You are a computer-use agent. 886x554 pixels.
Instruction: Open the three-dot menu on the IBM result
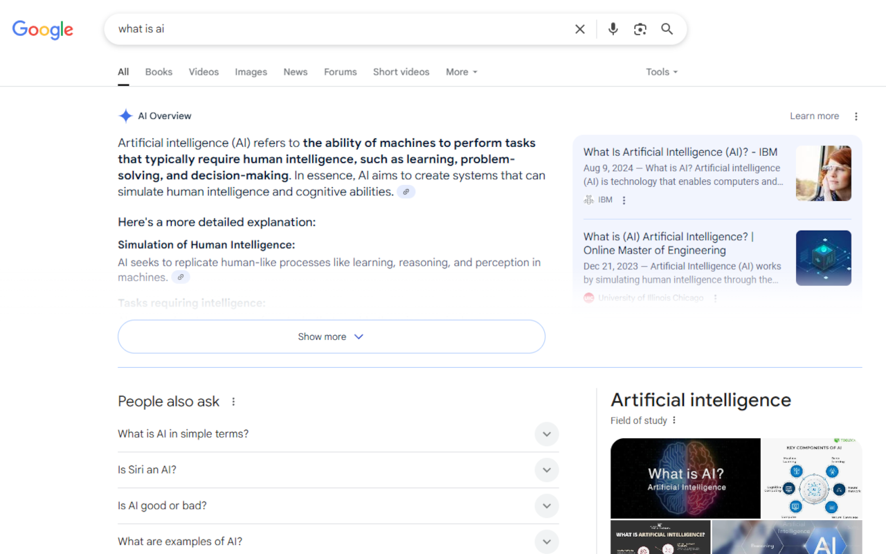[624, 199]
